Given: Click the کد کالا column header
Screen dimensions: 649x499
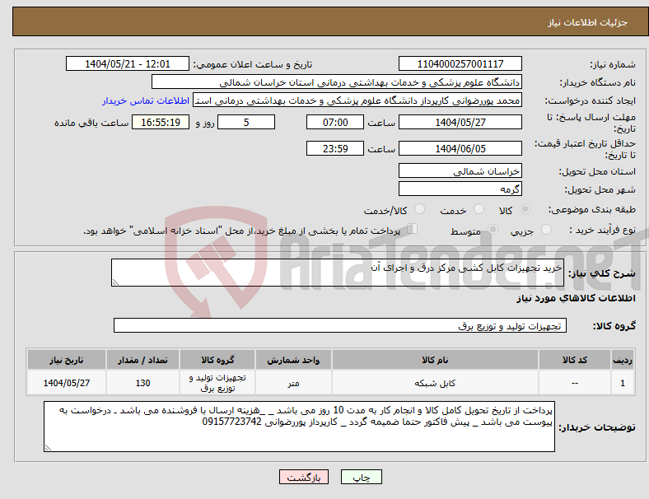Looking at the screenshot, I should click(x=575, y=360).
